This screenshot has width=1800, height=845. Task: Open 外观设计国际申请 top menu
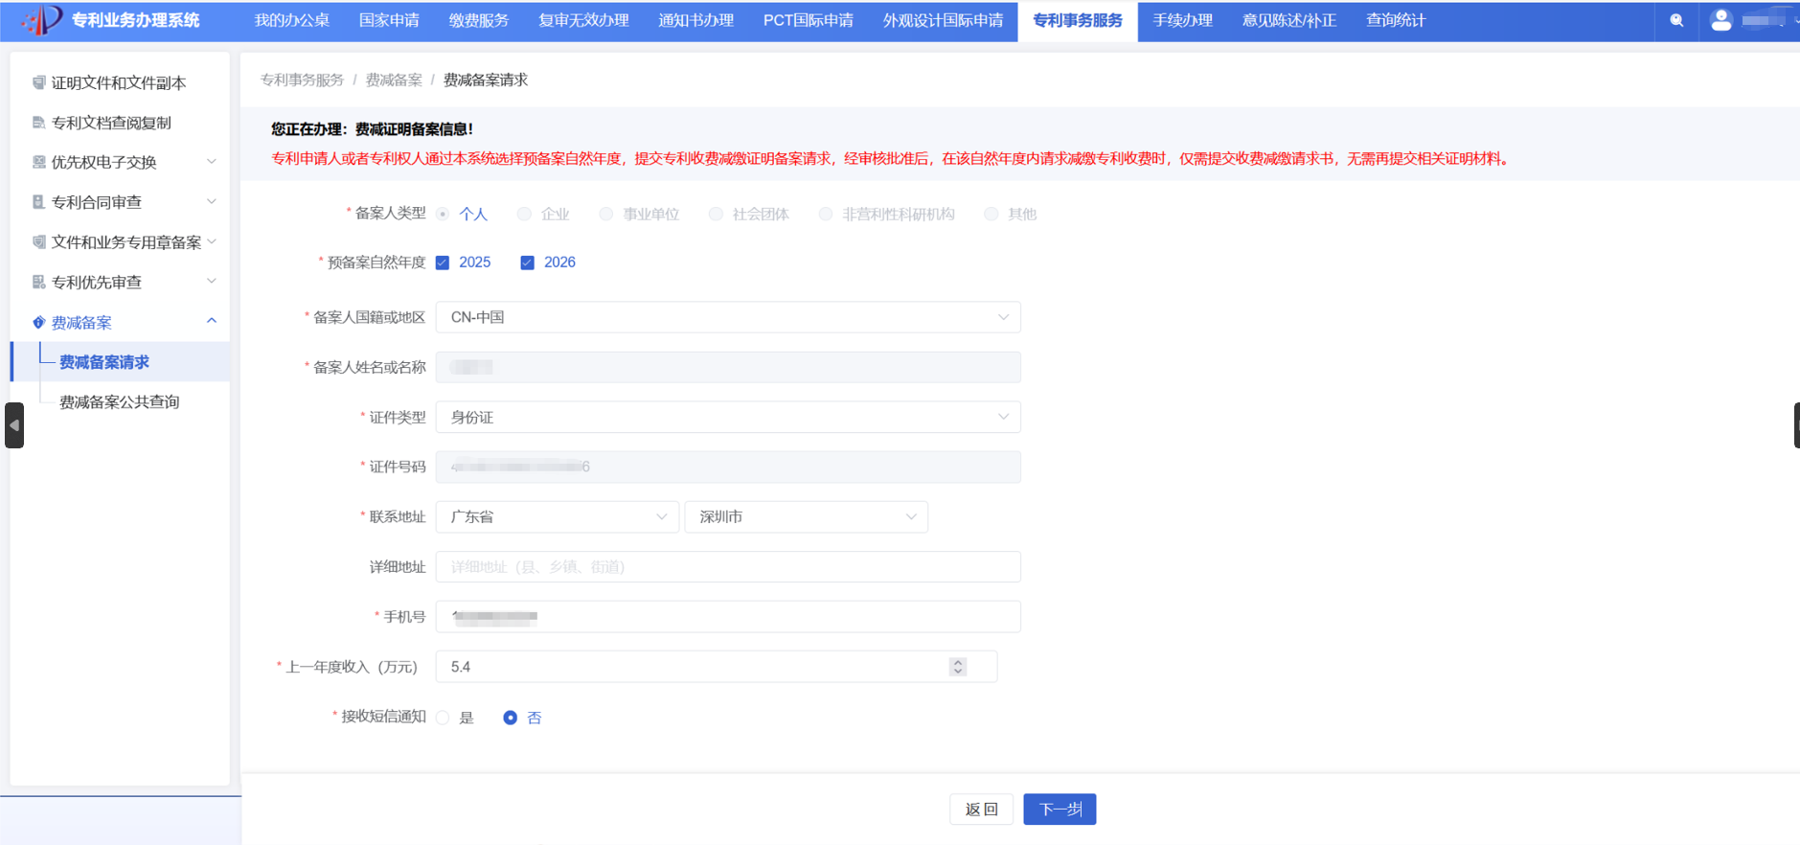pyautogui.click(x=944, y=20)
